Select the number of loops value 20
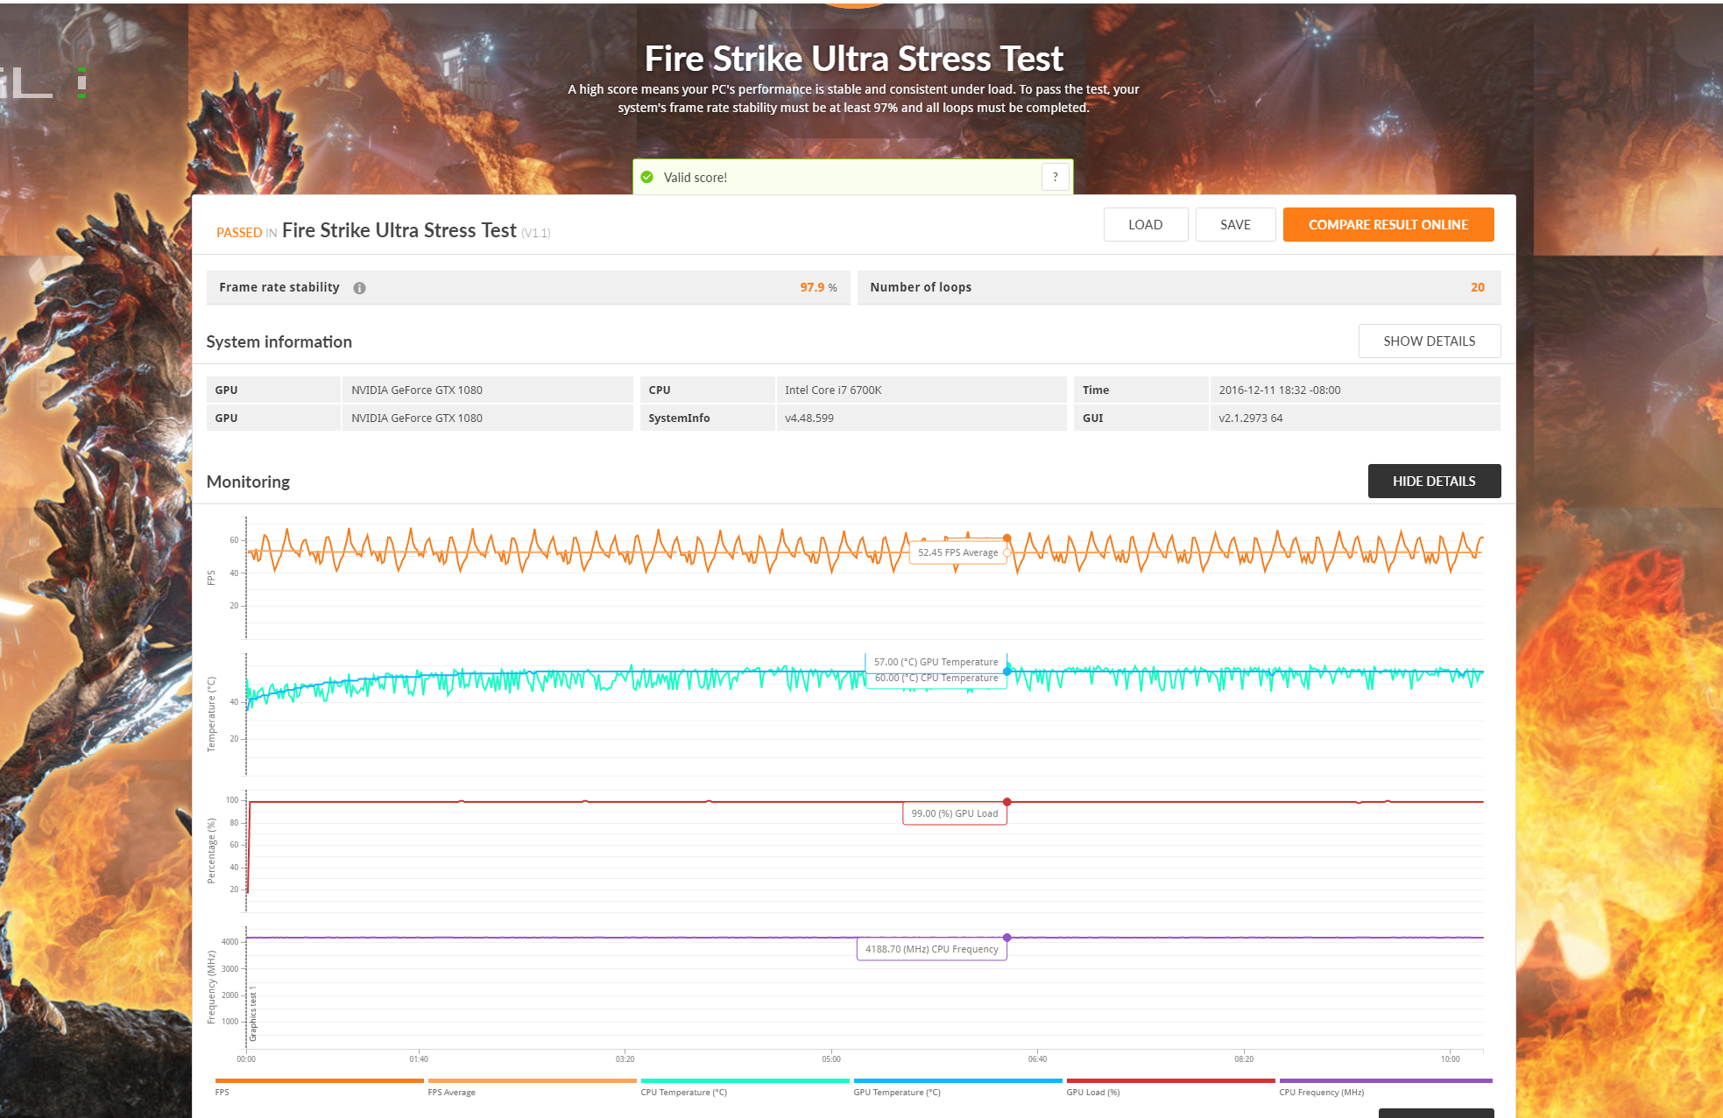The width and height of the screenshot is (1723, 1118). point(1478,288)
